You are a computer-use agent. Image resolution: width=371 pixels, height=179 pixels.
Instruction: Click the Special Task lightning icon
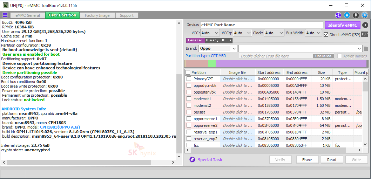point(192,160)
